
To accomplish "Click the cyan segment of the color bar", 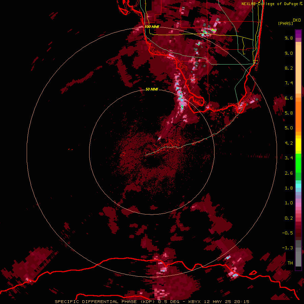I will click(x=298, y=186).
